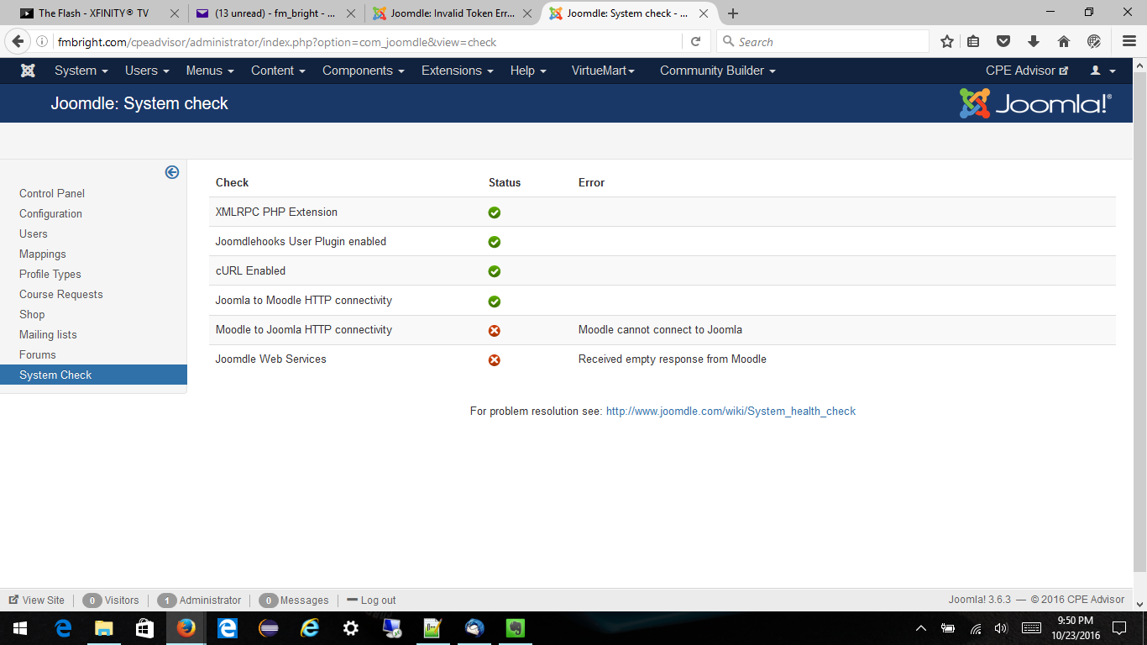The width and height of the screenshot is (1147, 645).
Task: Click the Log out link
Action: (378, 600)
